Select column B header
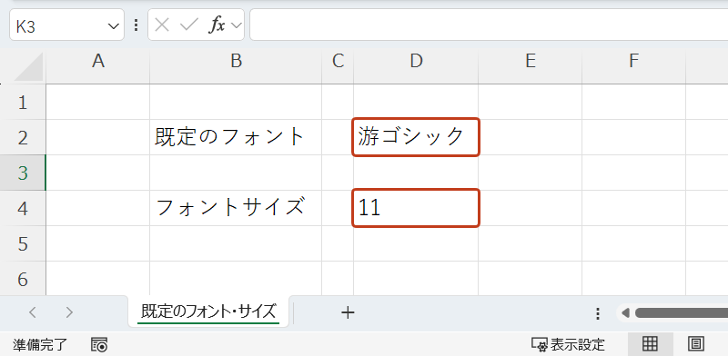Image resolution: width=728 pixels, height=356 pixels. [236, 61]
